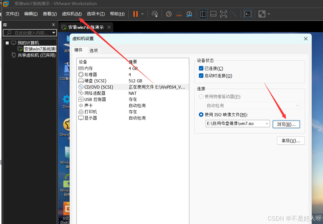This screenshot has height=224, width=323.
Task: Open the 查看(V) menu
Action: (x=50, y=14)
